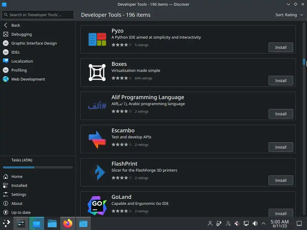This screenshot has width=307, height=230.
Task: Open the volume tray icon
Action: [255, 223]
